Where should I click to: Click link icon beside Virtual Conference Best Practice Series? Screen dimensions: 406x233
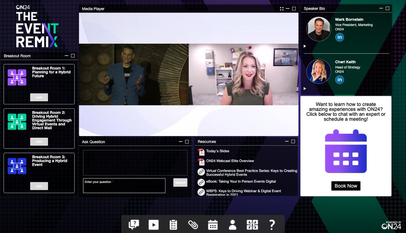[201, 172]
